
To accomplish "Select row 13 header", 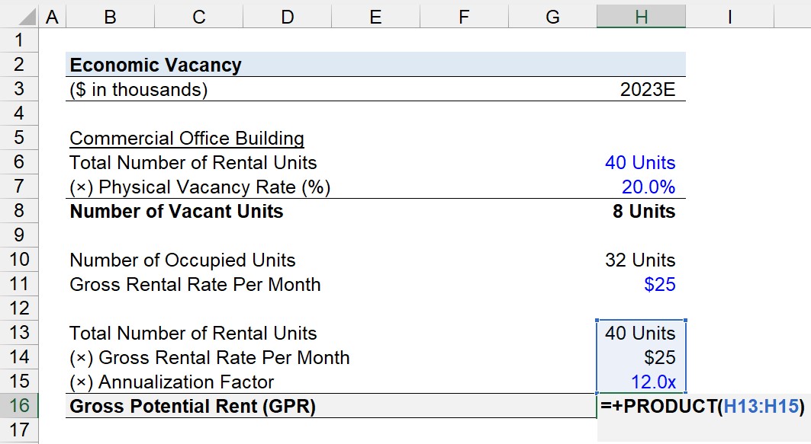I will point(19,333).
